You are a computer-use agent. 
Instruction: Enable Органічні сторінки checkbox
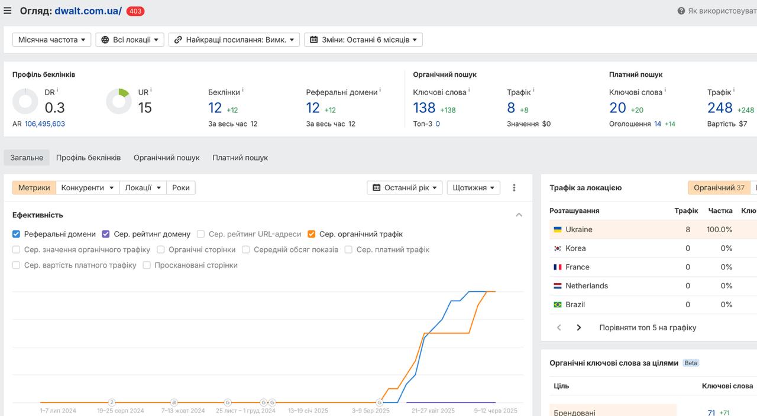tap(160, 249)
